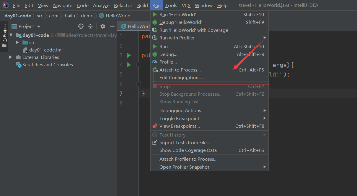Collapse the code fold marker at line 4
Viewport: 357px width, 196px height.
pyautogui.click(x=139, y=65)
